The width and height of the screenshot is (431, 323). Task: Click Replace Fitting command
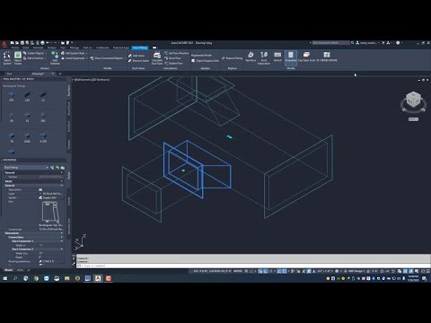[233, 58]
